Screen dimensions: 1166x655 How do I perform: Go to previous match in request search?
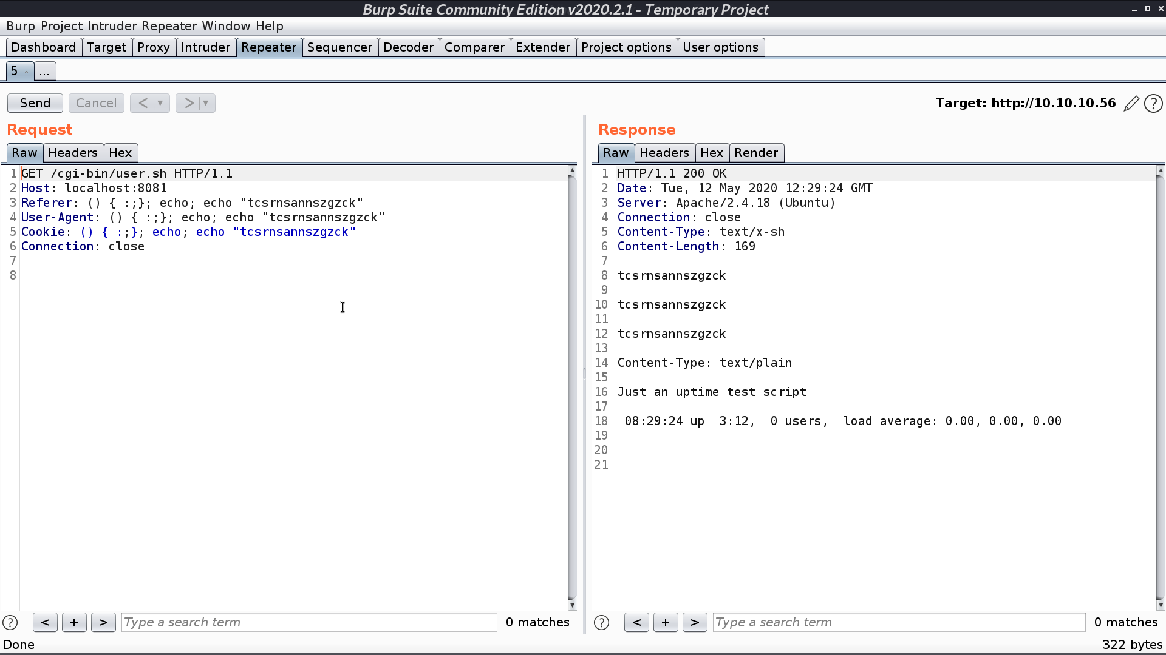pyautogui.click(x=45, y=622)
